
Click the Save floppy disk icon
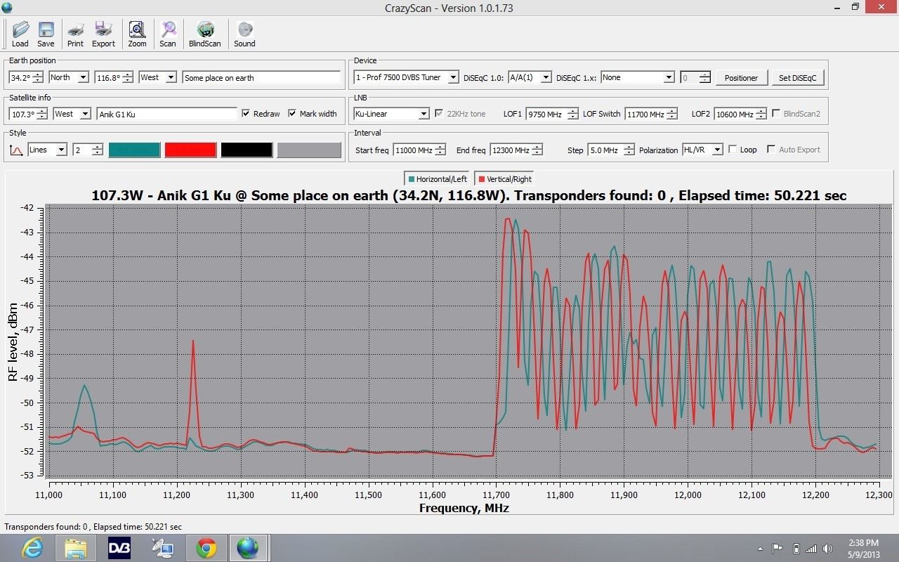click(46, 33)
